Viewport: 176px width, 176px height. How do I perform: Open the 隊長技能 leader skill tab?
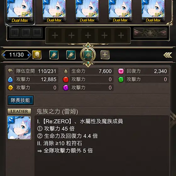pos(20,100)
